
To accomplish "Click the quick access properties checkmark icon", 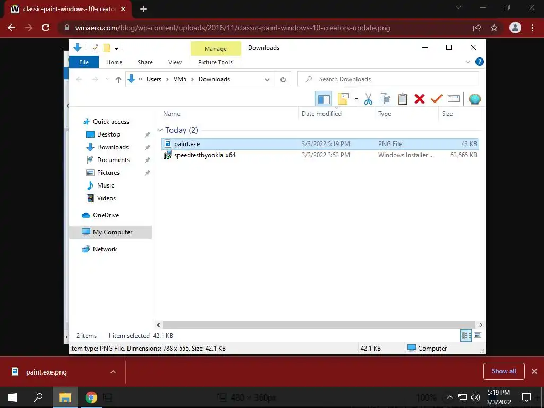I will [95, 48].
